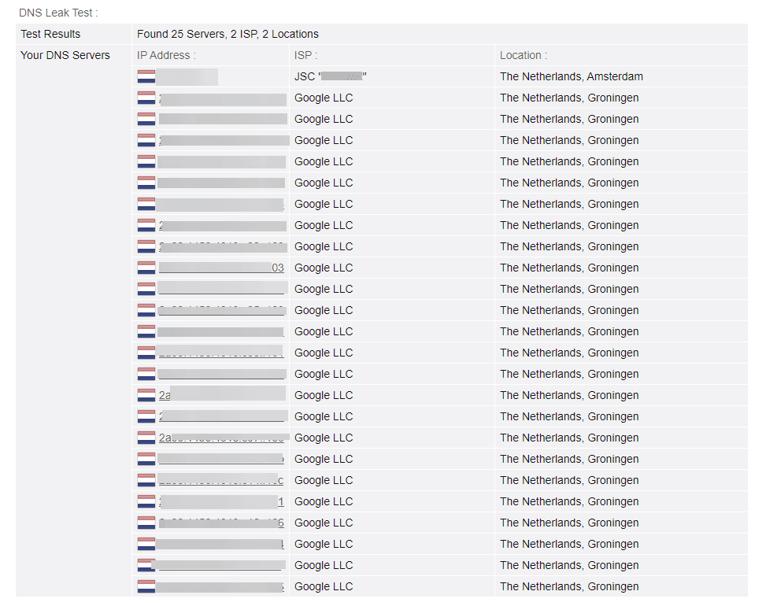
Task: Open the IP address link ending in 03
Action: coord(221,268)
